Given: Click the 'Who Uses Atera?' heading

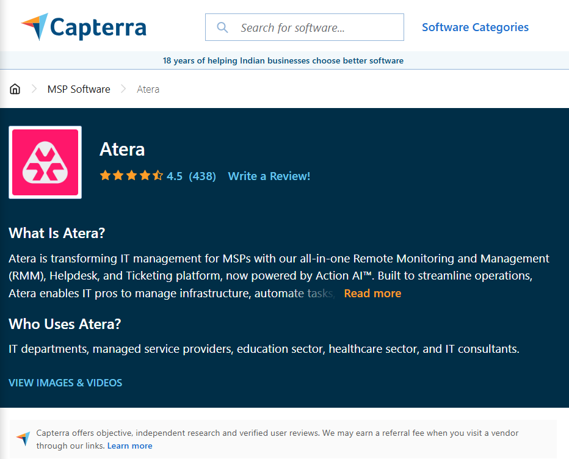Looking at the screenshot, I should (x=65, y=324).
